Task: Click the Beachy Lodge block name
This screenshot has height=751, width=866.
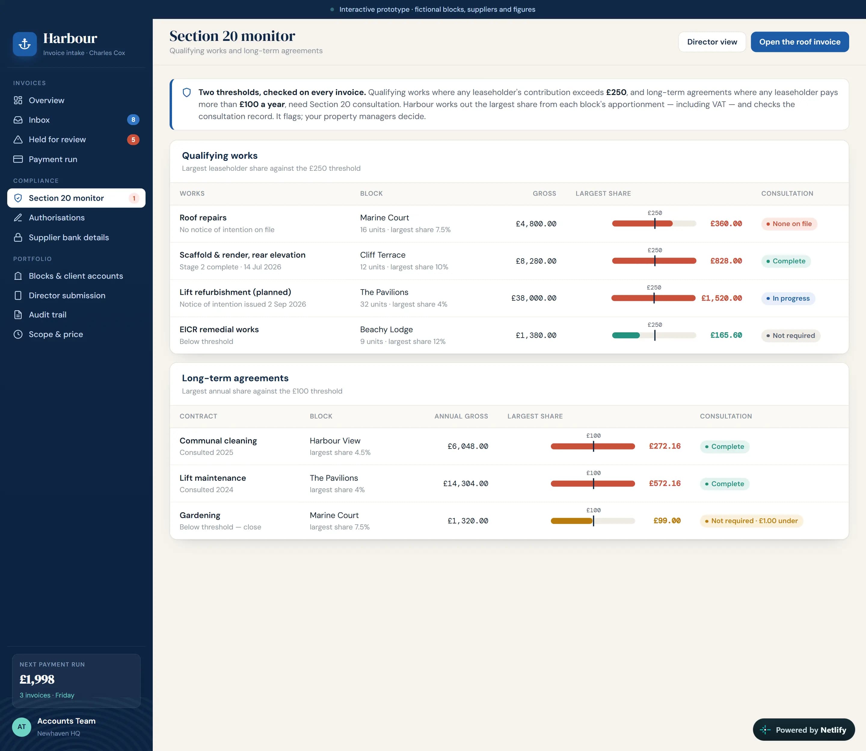Action: 386,330
